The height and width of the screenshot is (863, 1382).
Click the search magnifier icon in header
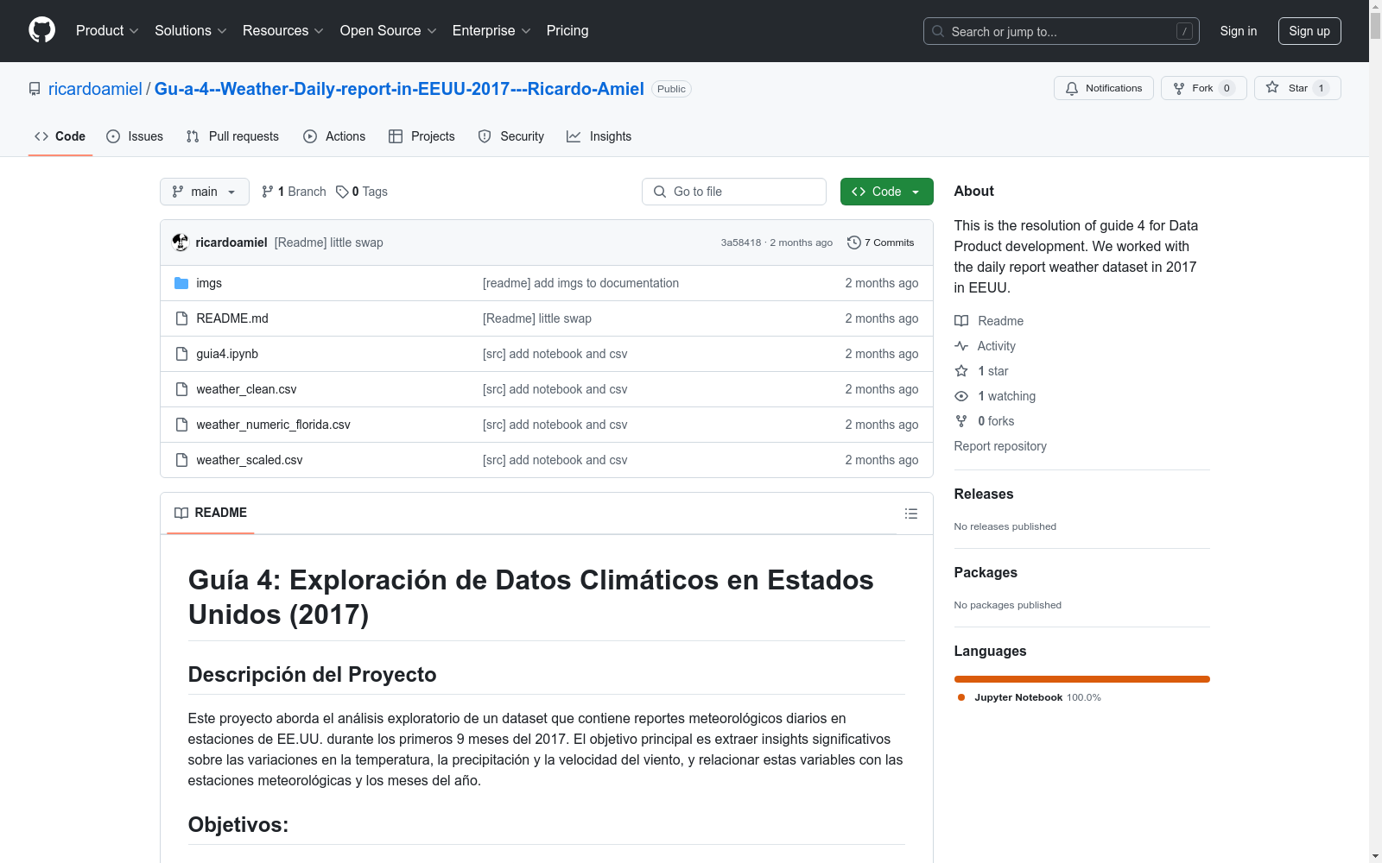pos(938,31)
